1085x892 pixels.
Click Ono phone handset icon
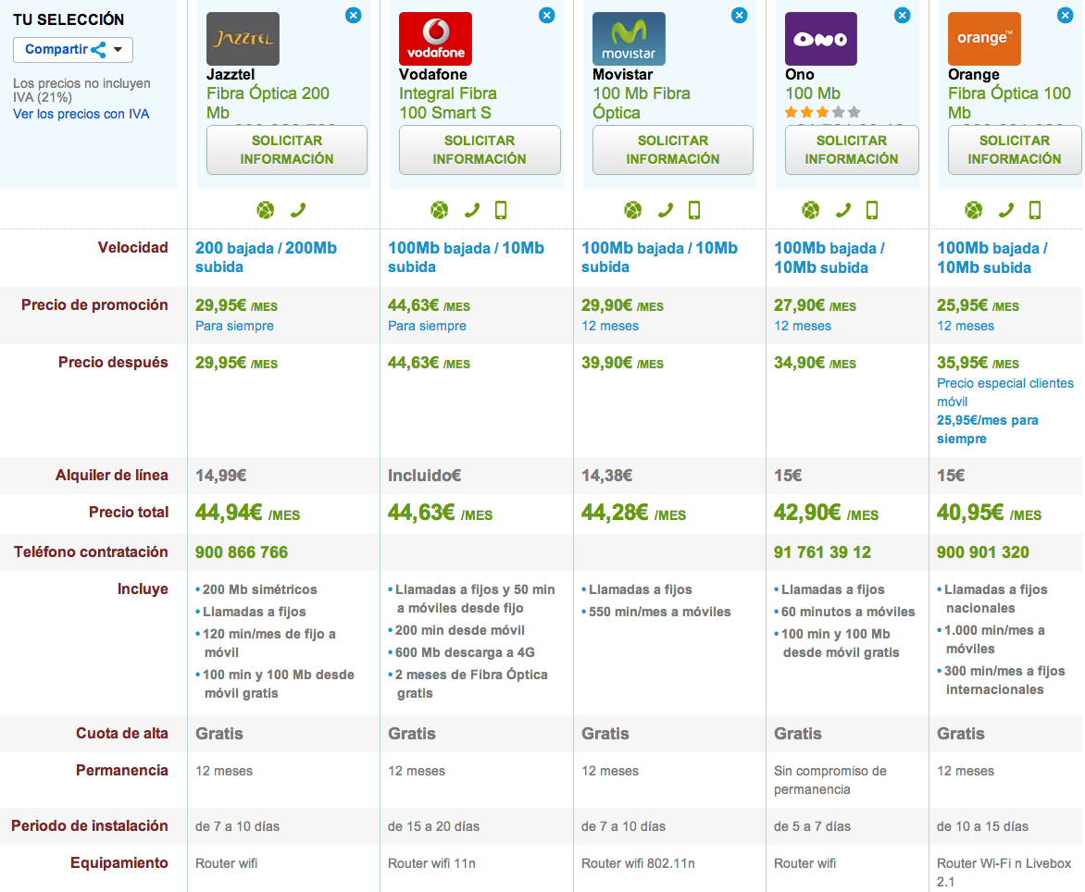click(842, 210)
